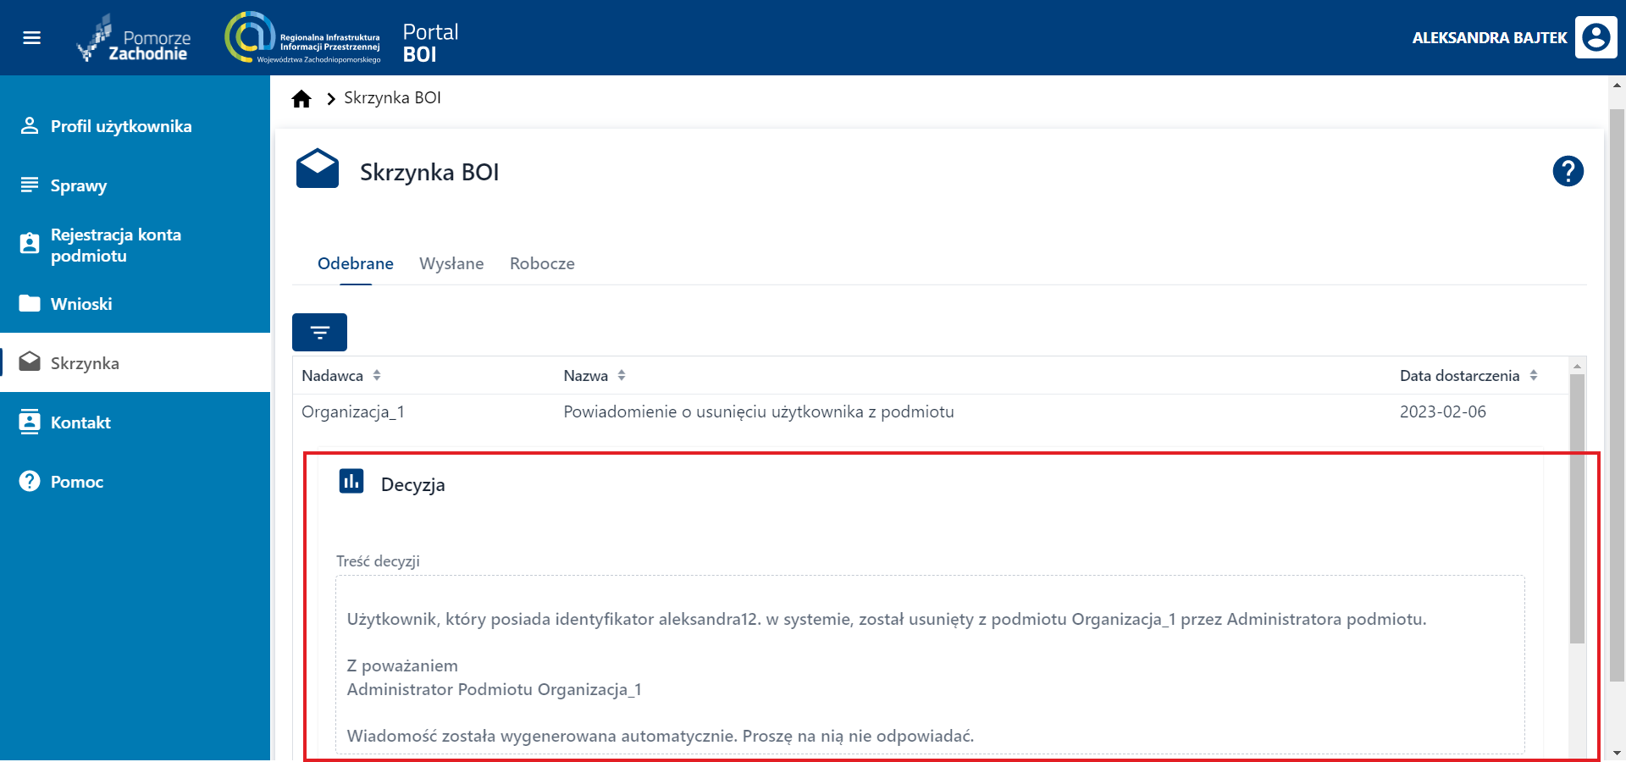The image size is (1626, 762).
Task: Open the message filter button
Action: (319, 332)
